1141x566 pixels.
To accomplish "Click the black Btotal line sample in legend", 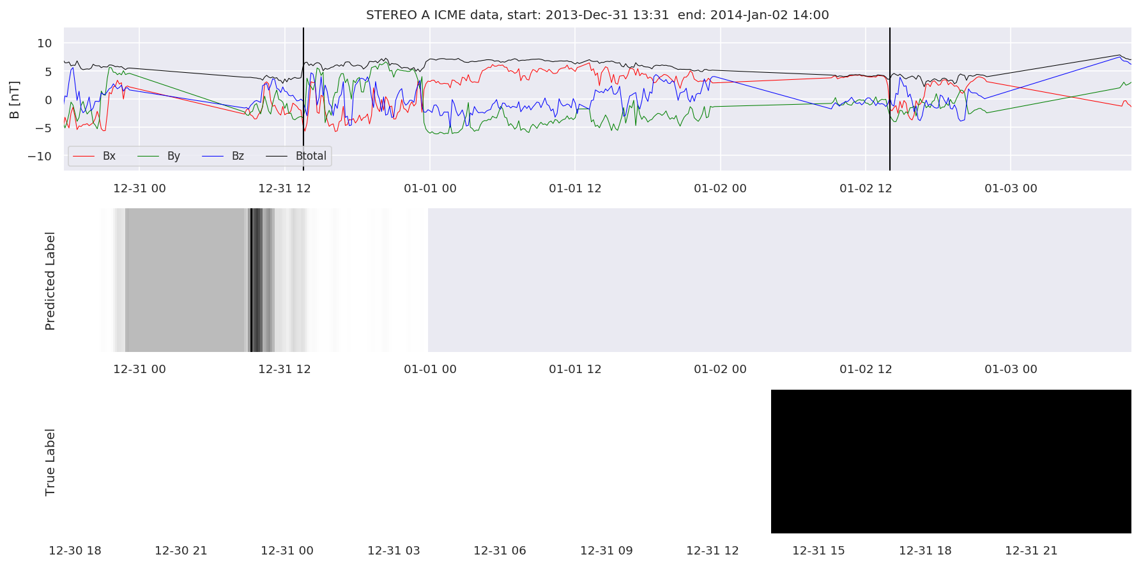I will (x=277, y=156).
